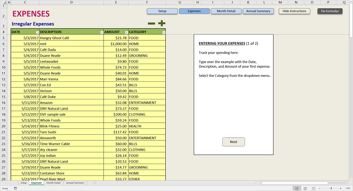Click Next in the instructions box
This screenshot has height=191, width=353.
[233, 142]
